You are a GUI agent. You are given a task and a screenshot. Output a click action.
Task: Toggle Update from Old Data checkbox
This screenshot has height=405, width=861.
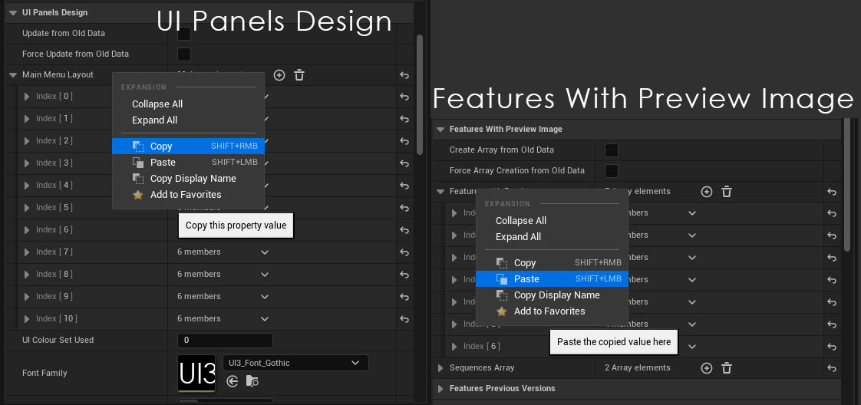[184, 34]
